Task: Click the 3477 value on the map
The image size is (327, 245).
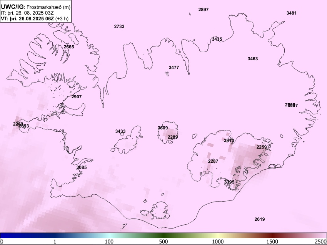Action: 174,68
